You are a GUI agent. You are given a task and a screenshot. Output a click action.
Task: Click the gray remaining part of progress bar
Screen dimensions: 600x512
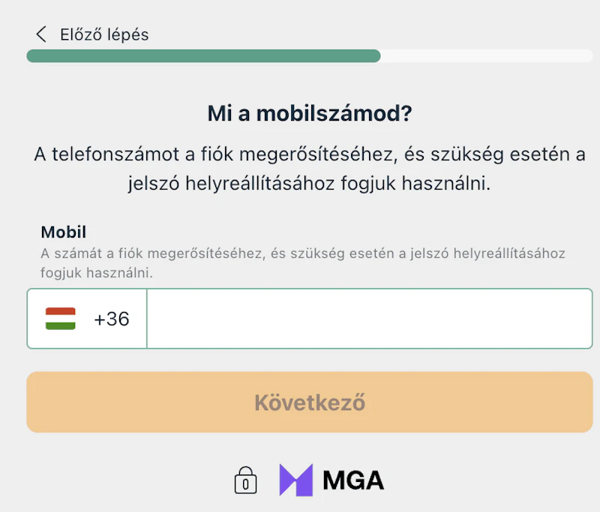coord(486,56)
